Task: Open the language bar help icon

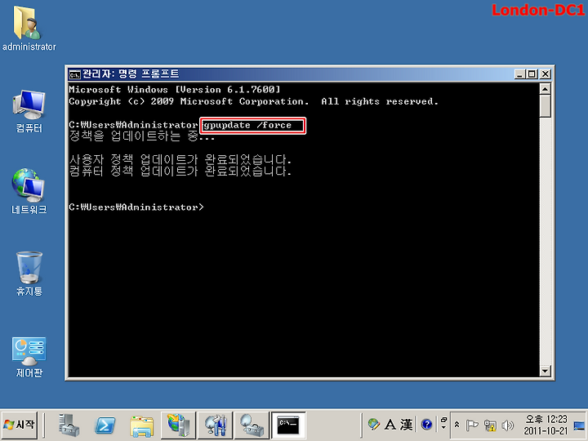Action: pyautogui.click(x=427, y=425)
